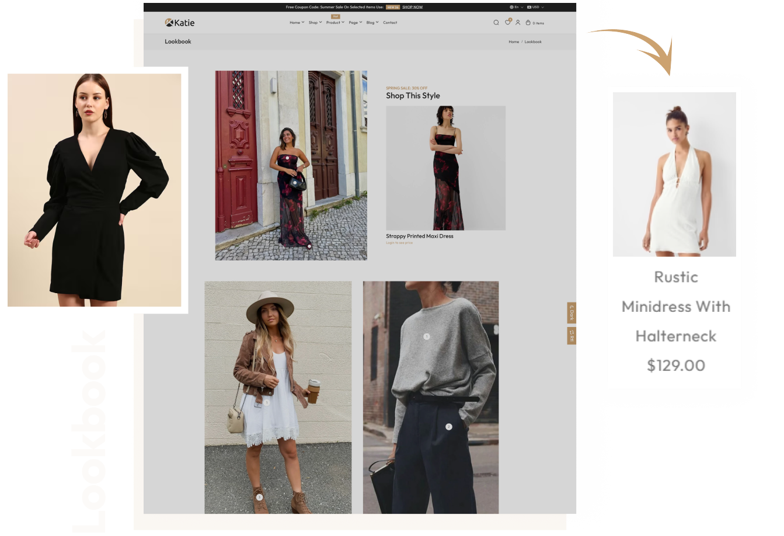Viewport: 784px width, 536px height.
Task: Click the search magnifier icon in header
Action: (x=496, y=23)
